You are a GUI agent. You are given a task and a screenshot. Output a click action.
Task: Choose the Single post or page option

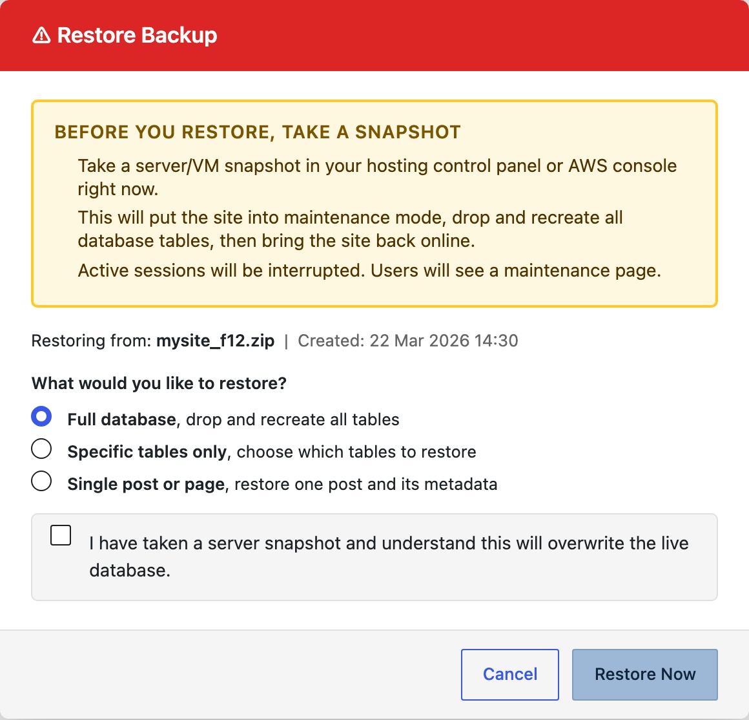(x=41, y=481)
